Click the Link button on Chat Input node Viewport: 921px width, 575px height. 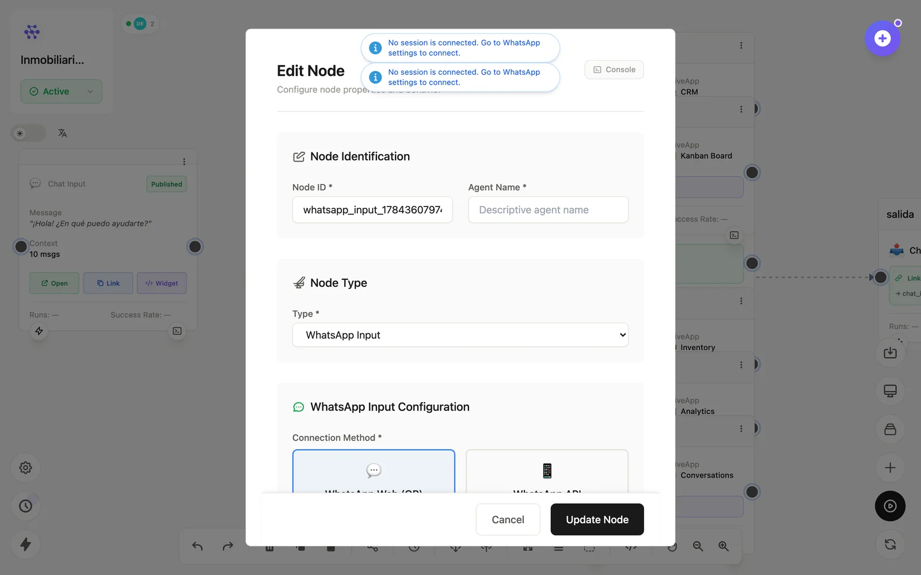[108, 283]
